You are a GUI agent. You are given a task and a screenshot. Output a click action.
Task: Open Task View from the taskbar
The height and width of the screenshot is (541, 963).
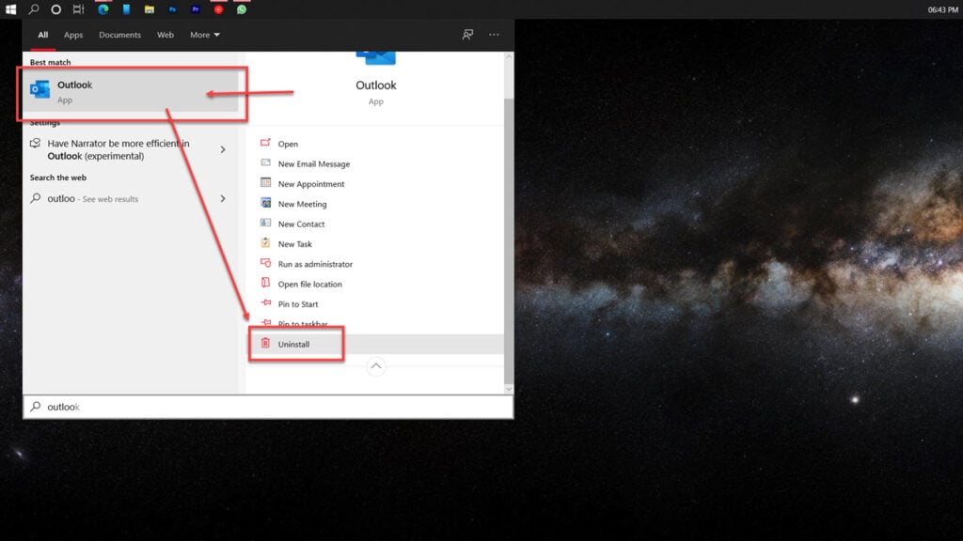click(79, 9)
